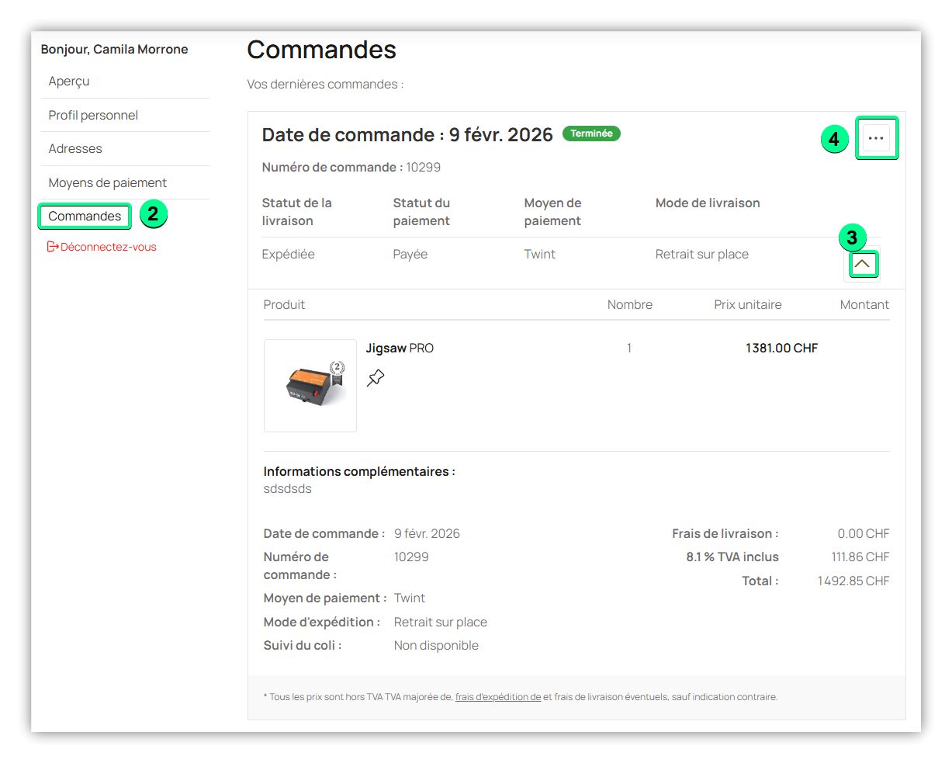This screenshot has height=763, width=952.
Task: Click the Déconnectez-vous logout link
Action: (108, 247)
